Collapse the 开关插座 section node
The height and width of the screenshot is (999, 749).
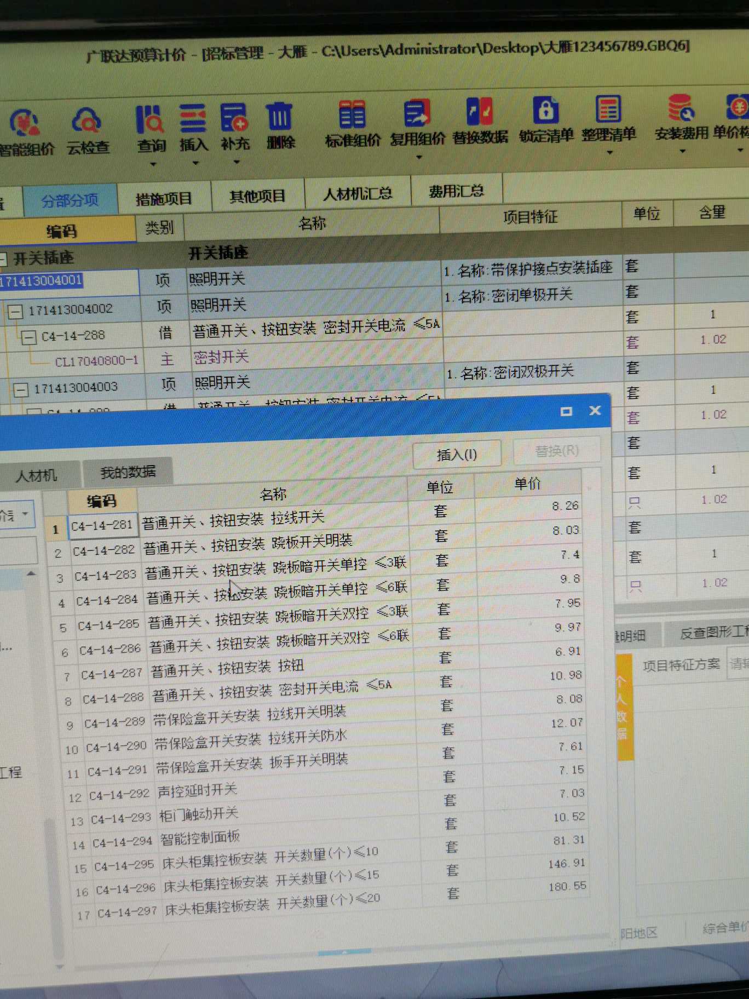[3, 259]
